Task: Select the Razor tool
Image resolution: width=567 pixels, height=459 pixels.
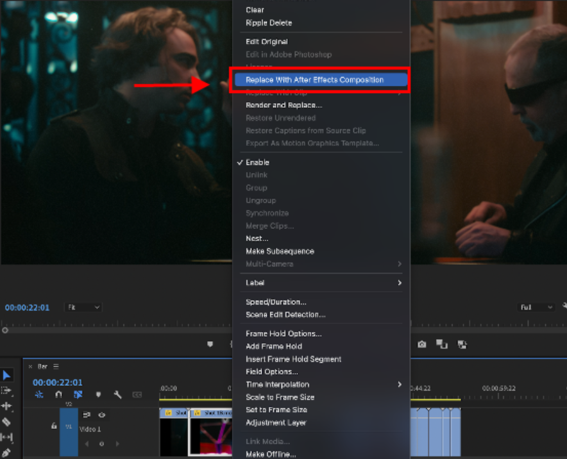Action: click(6, 422)
